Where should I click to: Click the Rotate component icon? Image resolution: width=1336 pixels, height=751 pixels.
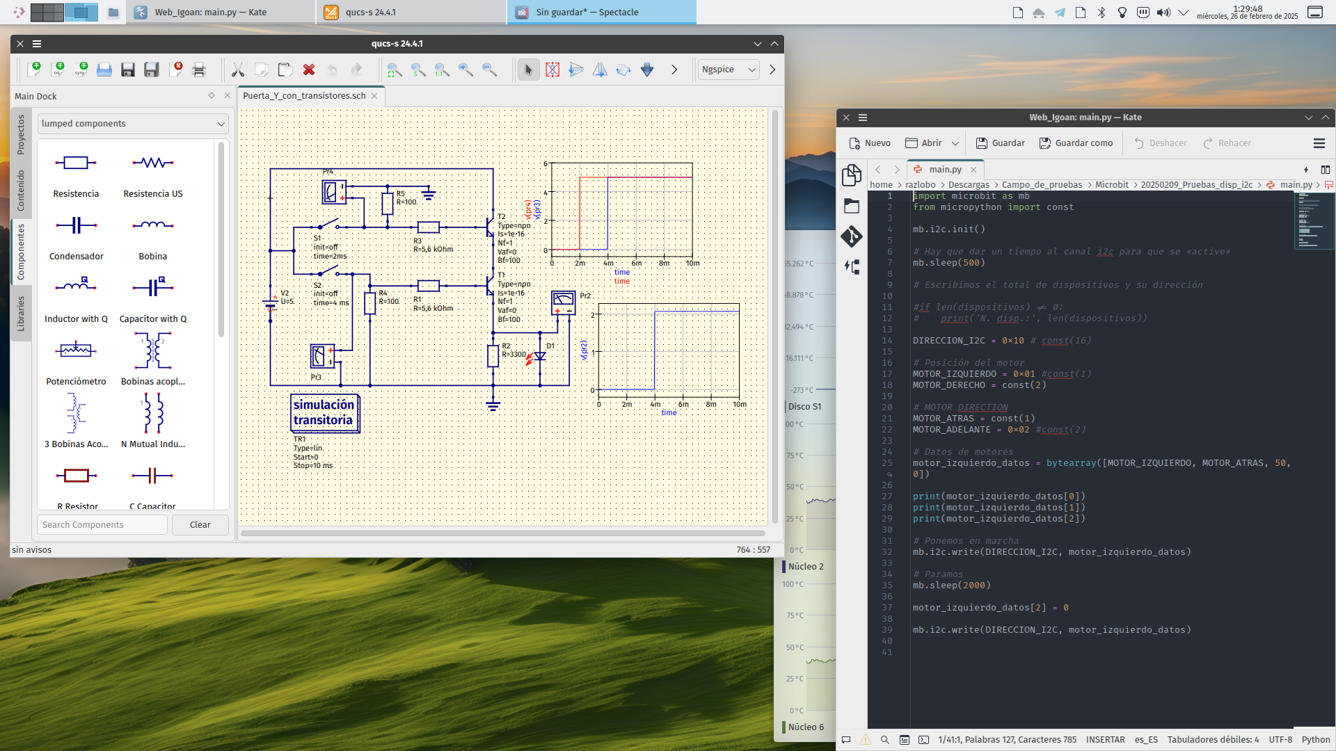(x=623, y=70)
